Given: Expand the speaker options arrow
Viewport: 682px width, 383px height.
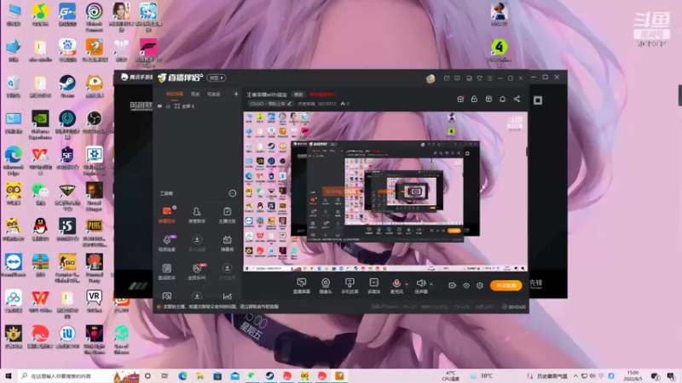Looking at the screenshot, I should (x=431, y=284).
